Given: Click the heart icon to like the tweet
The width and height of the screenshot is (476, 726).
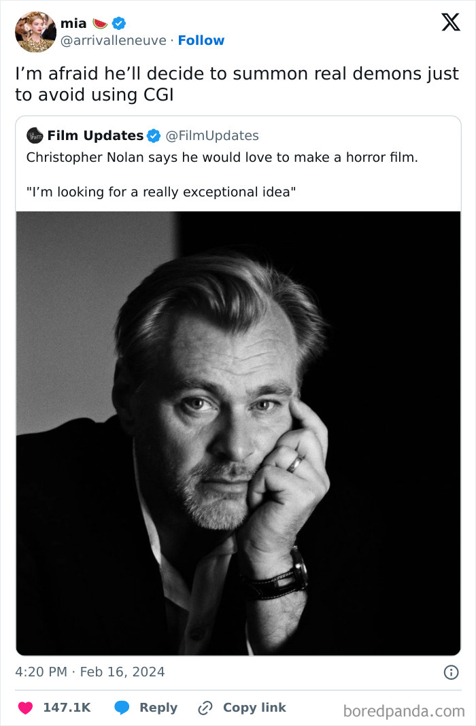Looking at the screenshot, I should pos(25,708).
